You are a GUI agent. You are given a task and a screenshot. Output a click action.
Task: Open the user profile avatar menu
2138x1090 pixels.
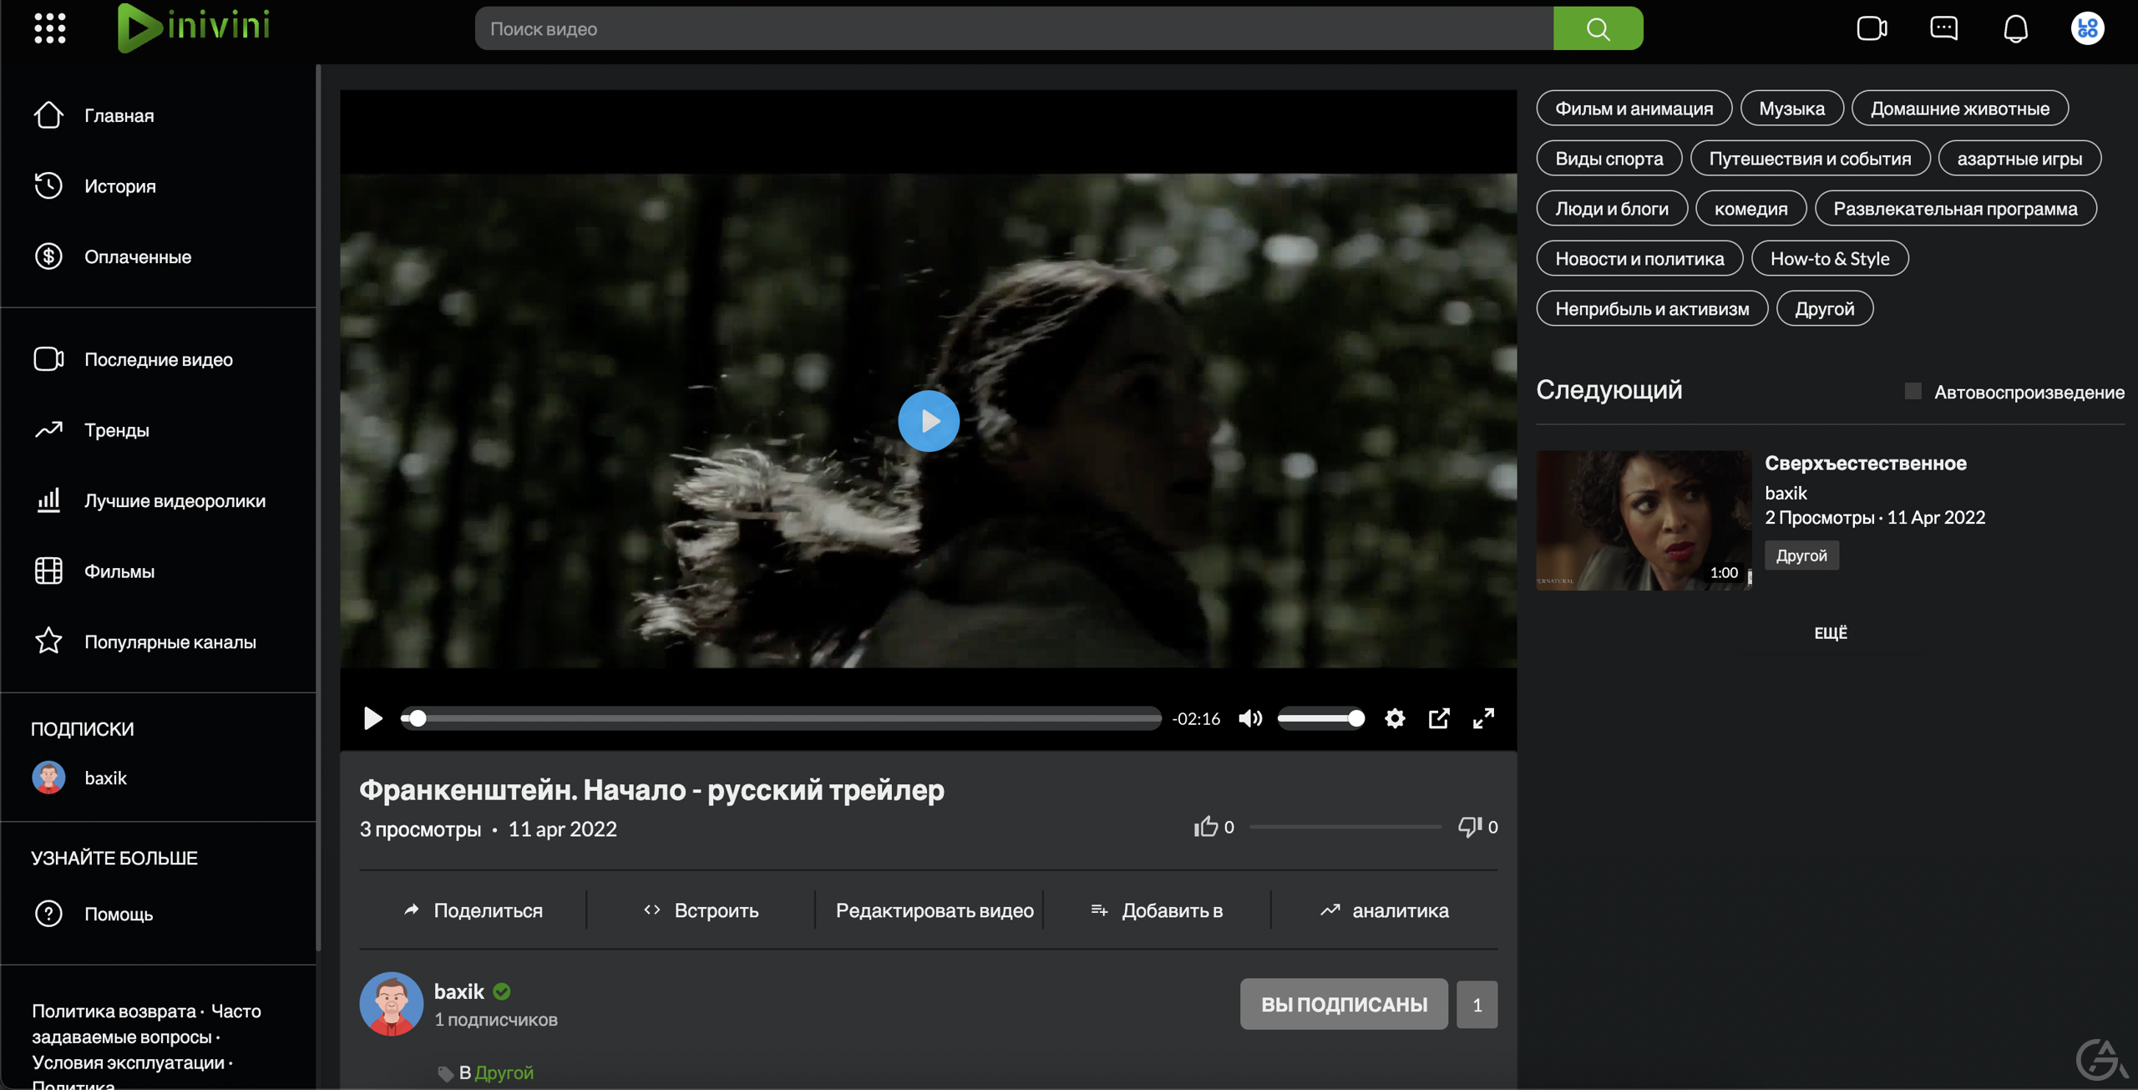pyautogui.click(x=2087, y=28)
